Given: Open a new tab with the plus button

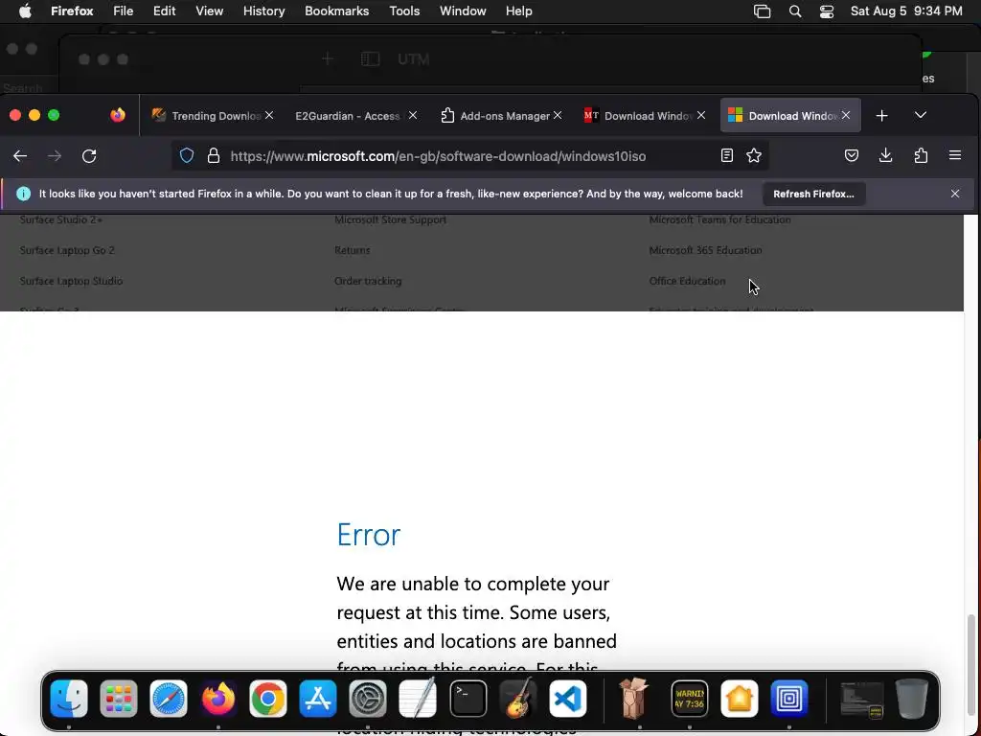Looking at the screenshot, I should tap(881, 116).
